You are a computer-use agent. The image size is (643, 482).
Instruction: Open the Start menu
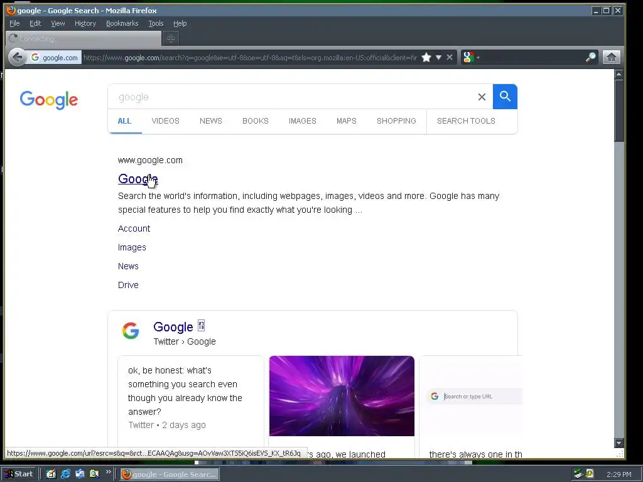[x=19, y=474]
